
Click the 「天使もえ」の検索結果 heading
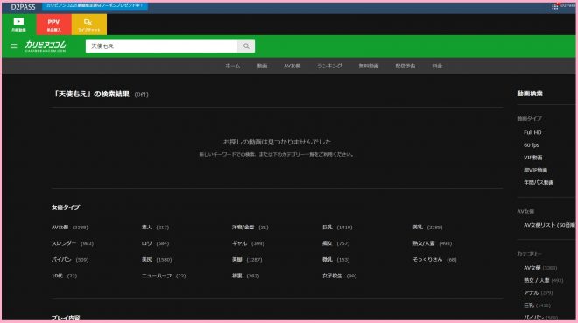91,95
